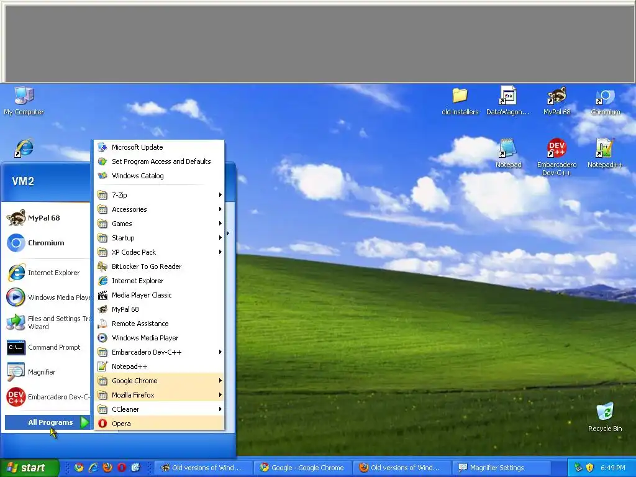Open Files and Settings Transfer Wizard
The image size is (636, 477).
click(47, 322)
